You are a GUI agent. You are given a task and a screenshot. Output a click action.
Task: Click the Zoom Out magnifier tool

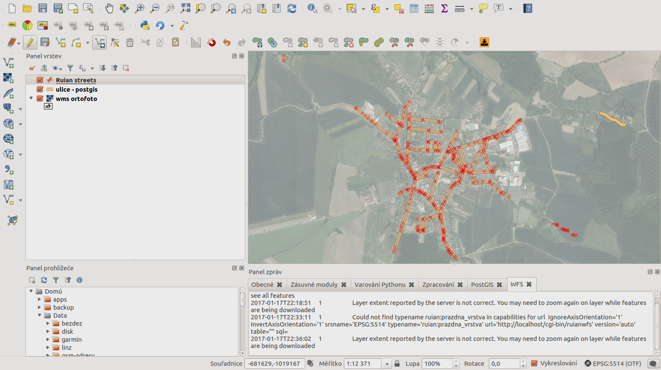[x=155, y=8]
